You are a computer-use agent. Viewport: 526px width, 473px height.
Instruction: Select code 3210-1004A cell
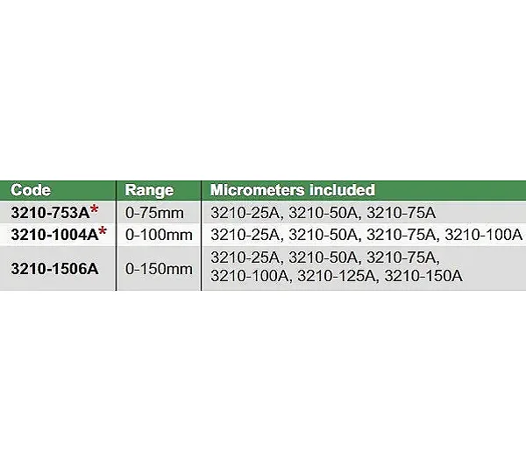pyautogui.click(x=58, y=235)
